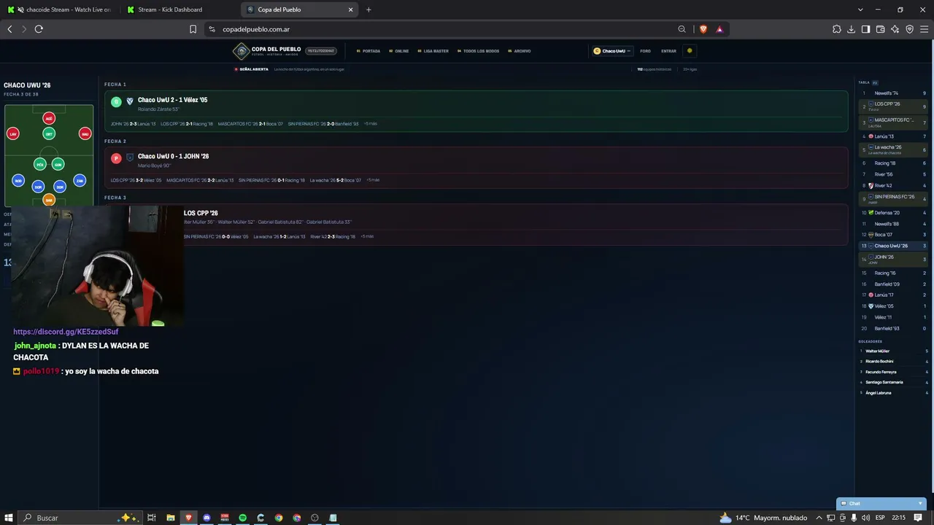Toggle the yellow theme button in header
This screenshot has height=525, width=934.
[690, 51]
